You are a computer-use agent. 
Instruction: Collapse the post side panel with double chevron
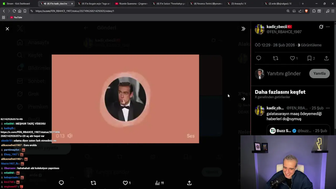243,29
